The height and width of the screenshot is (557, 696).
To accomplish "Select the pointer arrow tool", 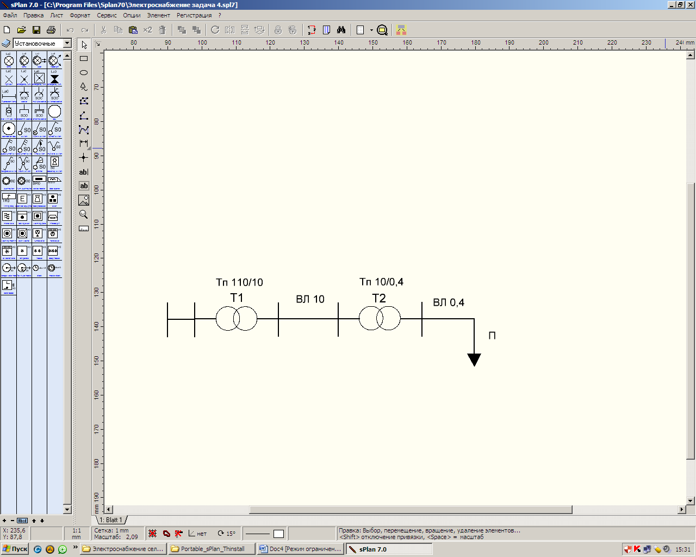I will click(x=84, y=45).
